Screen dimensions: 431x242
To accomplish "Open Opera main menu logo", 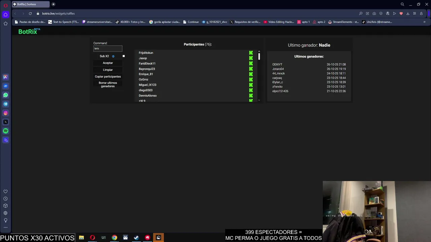I will click(x=5, y=5).
